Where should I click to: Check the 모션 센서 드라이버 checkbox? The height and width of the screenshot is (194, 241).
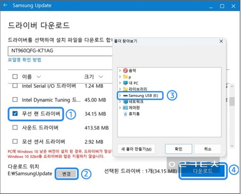pos(15,142)
